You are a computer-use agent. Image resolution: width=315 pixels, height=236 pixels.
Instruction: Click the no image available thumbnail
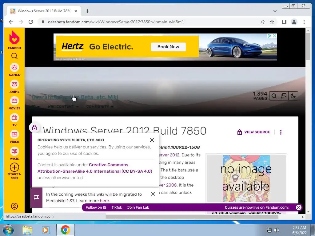(x=246, y=179)
